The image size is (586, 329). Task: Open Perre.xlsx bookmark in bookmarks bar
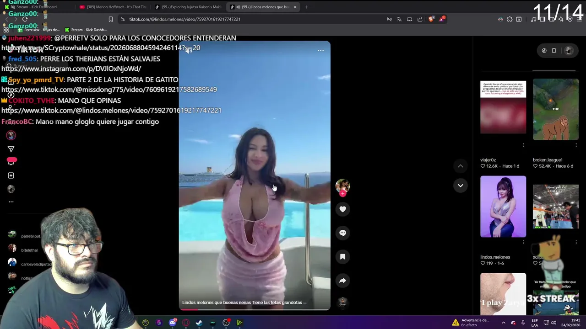(x=38, y=30)
